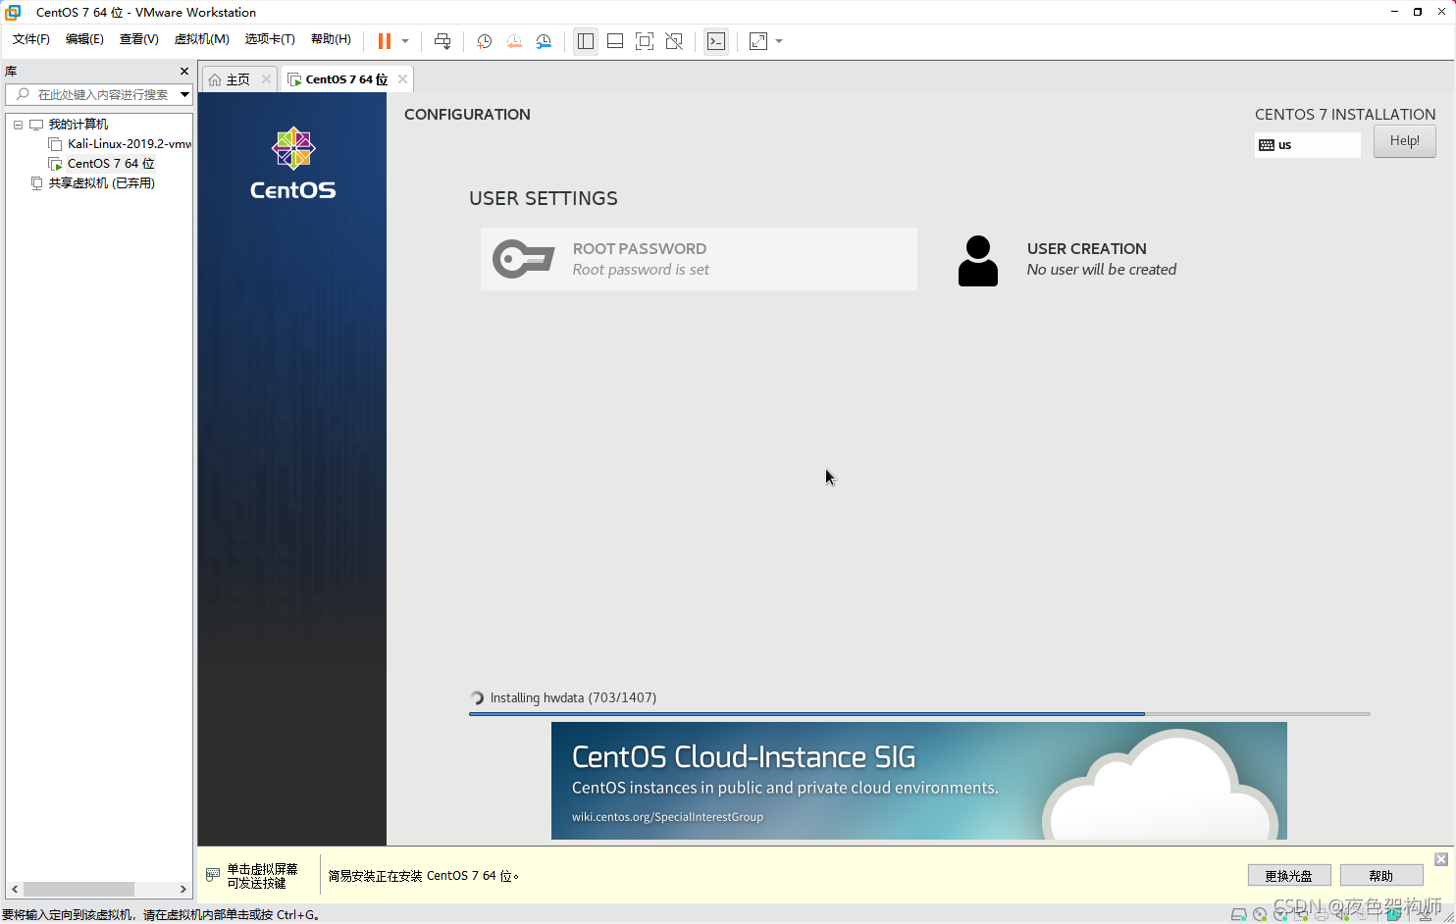The height and width of the screenshot is (924, 1456).
Task: Take a snapshot of this virtual machine
Action: click(x=484, y=41)
